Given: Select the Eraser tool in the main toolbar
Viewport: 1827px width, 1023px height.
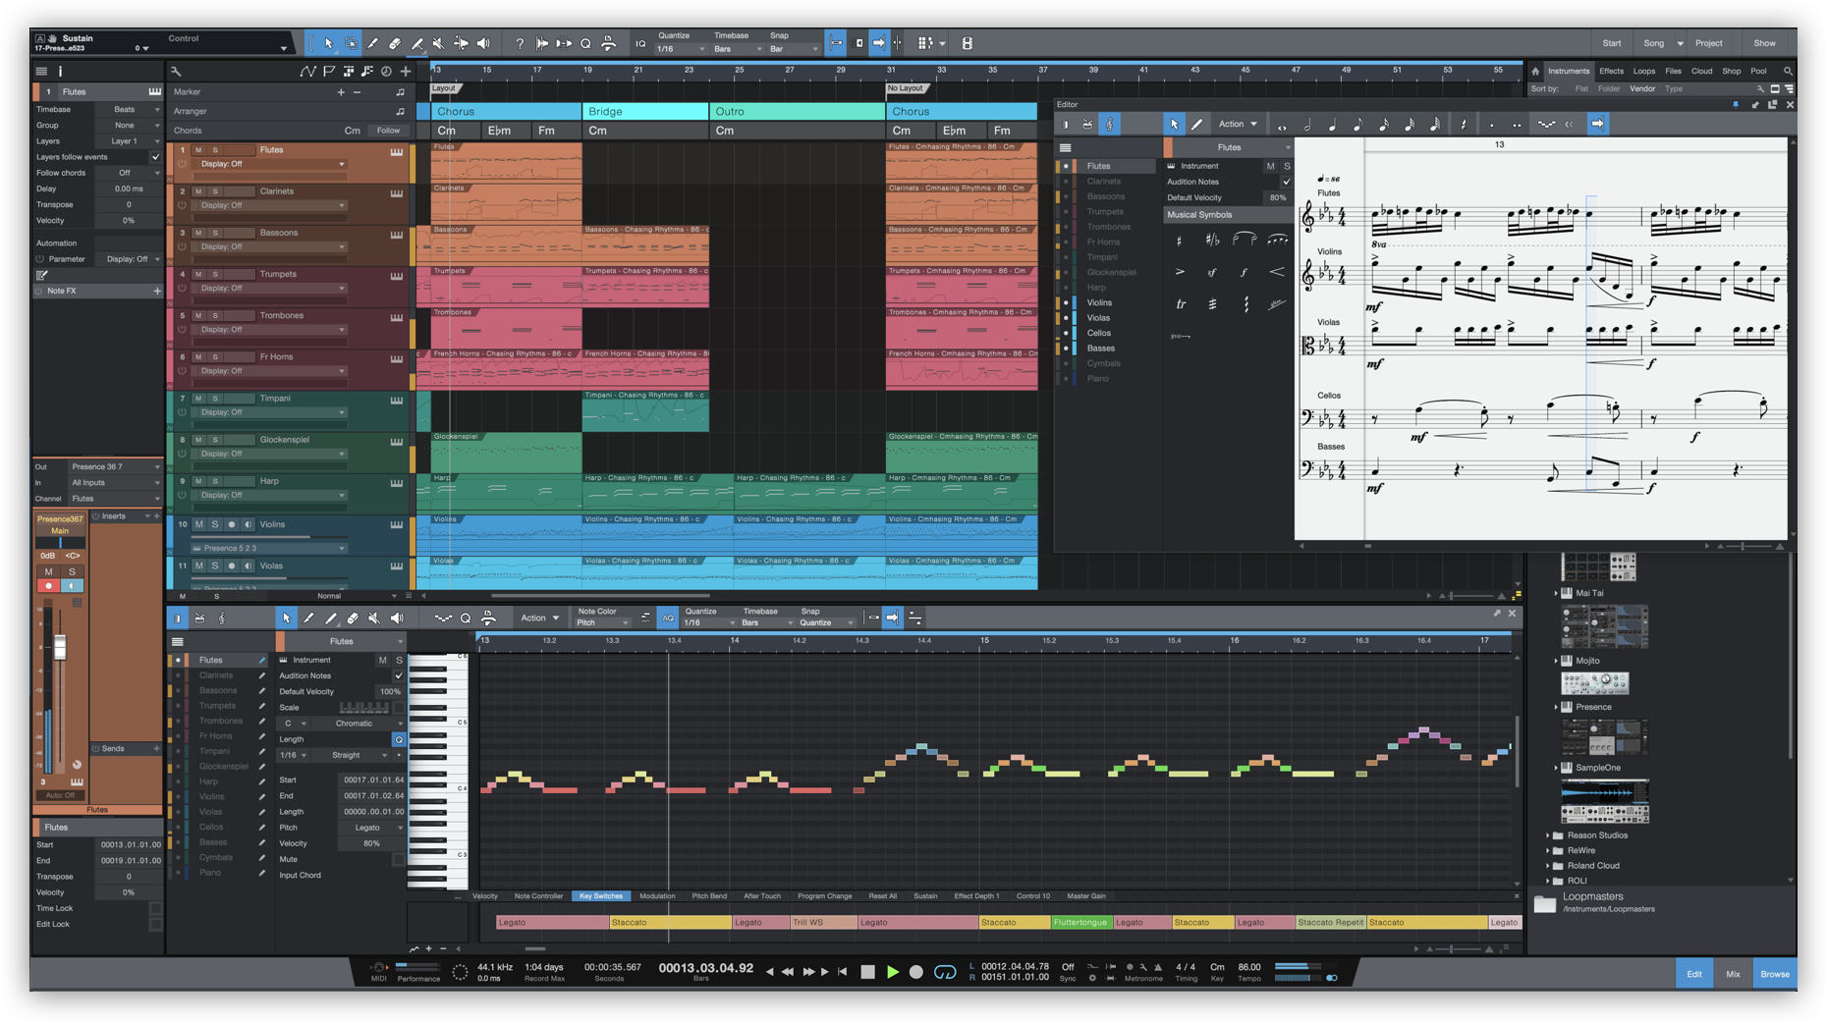Looking at the screenshot, I should [x=395, y=42].
